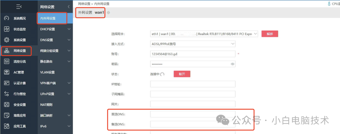The height and width of the screenshot is (134, 340).
Task: Focus the 账号 account input field
Action: tap(193, 54)
